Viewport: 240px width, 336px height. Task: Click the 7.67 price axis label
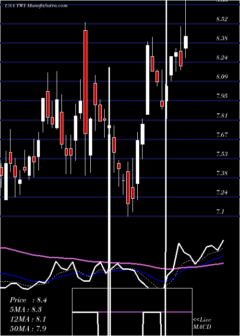pos(222,135)
